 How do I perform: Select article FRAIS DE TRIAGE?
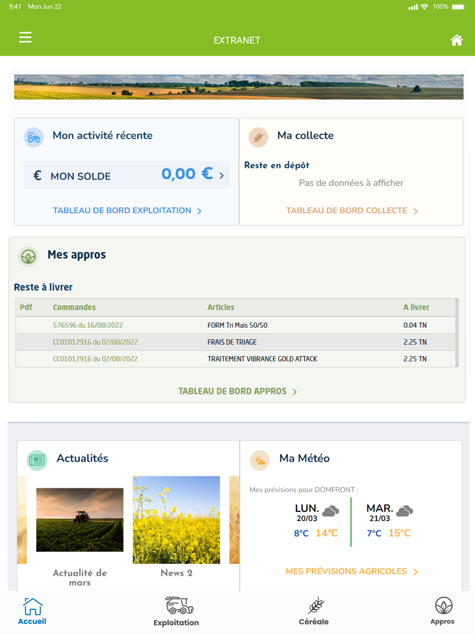tap(232, 342)
